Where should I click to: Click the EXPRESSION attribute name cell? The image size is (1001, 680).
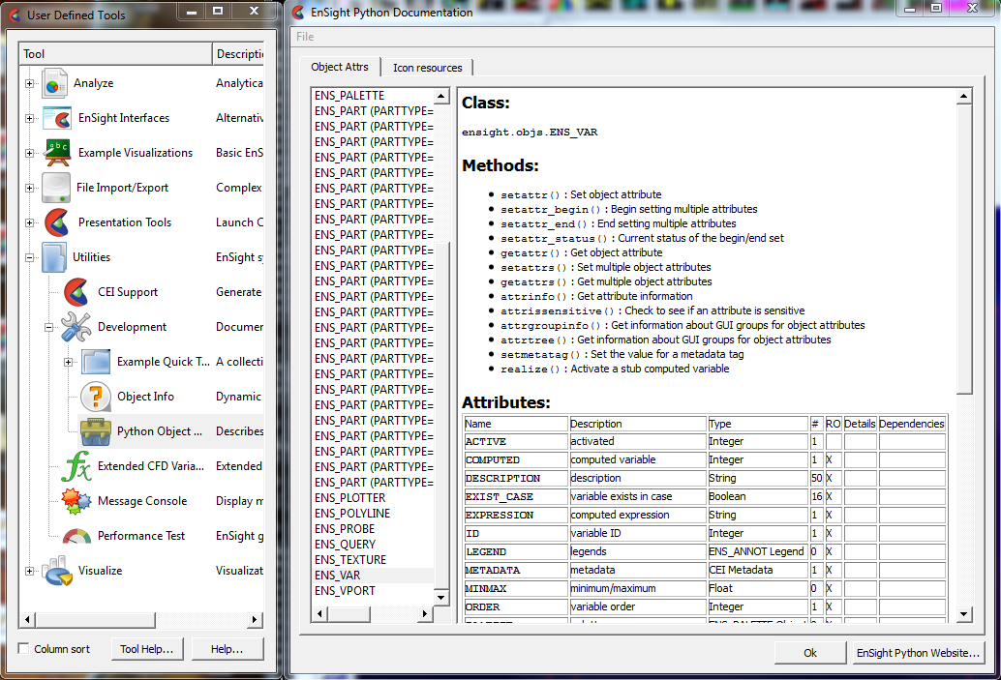coord(516,516)
